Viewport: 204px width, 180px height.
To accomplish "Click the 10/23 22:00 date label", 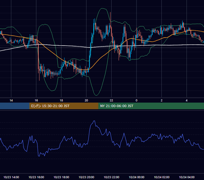I will coord(111,177).
